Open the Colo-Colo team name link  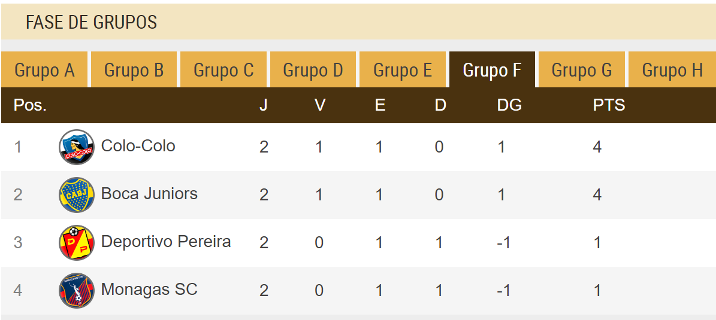coord(138,146)
